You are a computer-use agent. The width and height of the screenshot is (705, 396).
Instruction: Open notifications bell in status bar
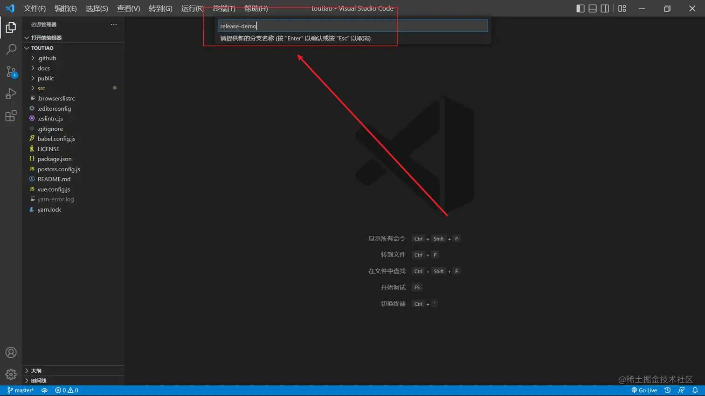click(695, 390)
